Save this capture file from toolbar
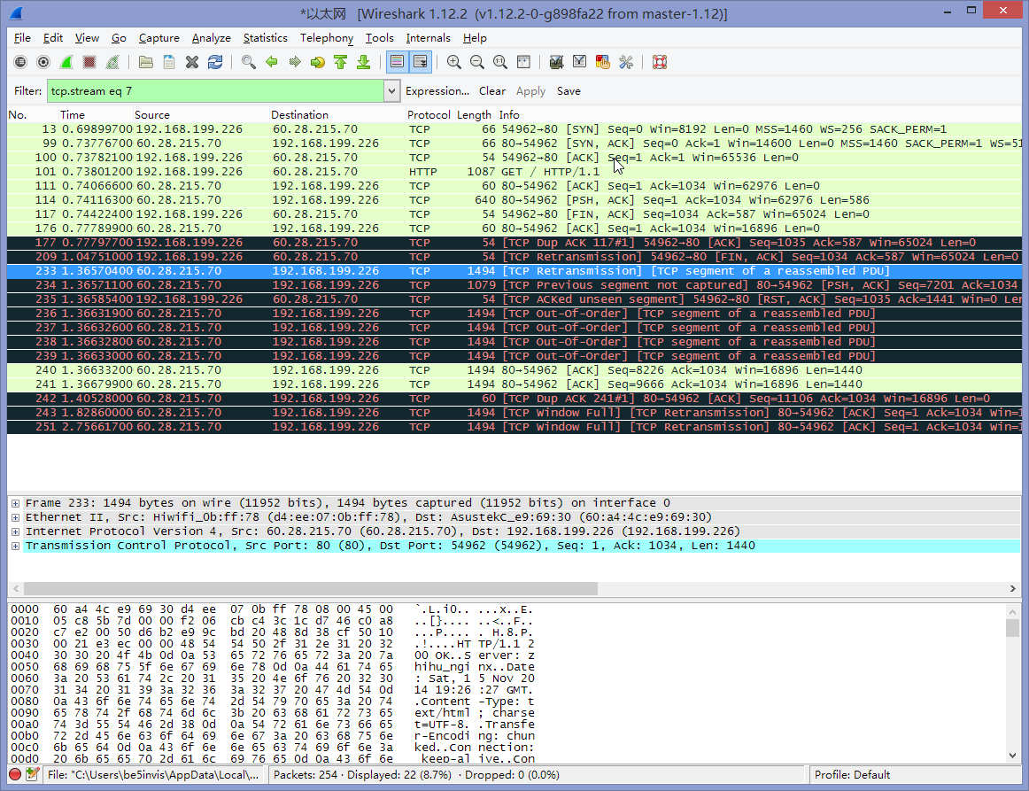Screen dimensions: 1029x791 coord(168,62)
